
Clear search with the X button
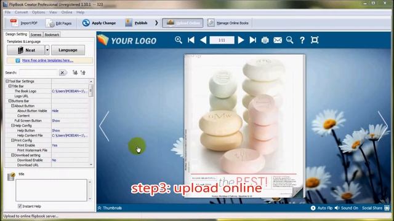click(62, 72)
